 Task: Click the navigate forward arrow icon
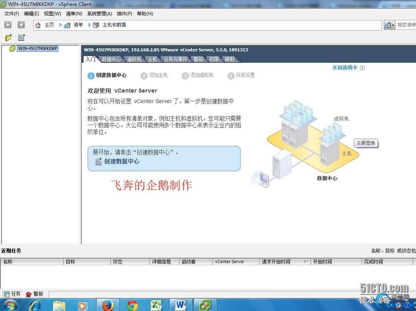pos(21,25)
